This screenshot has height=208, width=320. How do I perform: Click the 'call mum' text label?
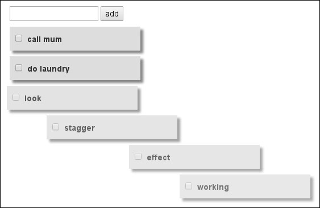point(45,39)
